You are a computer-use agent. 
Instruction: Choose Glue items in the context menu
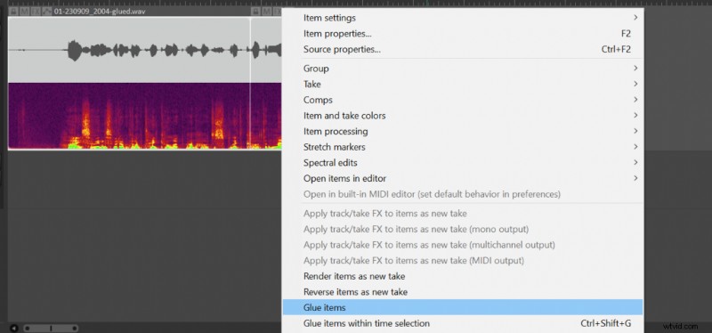tap(462, 307)
